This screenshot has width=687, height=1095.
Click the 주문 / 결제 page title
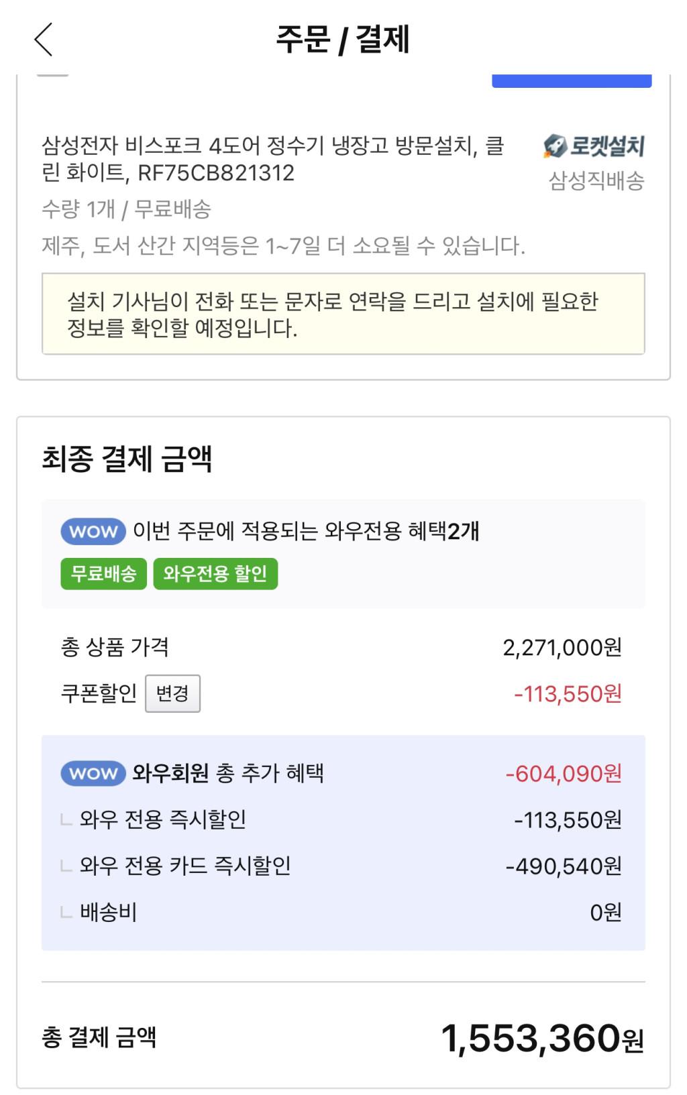343,39
